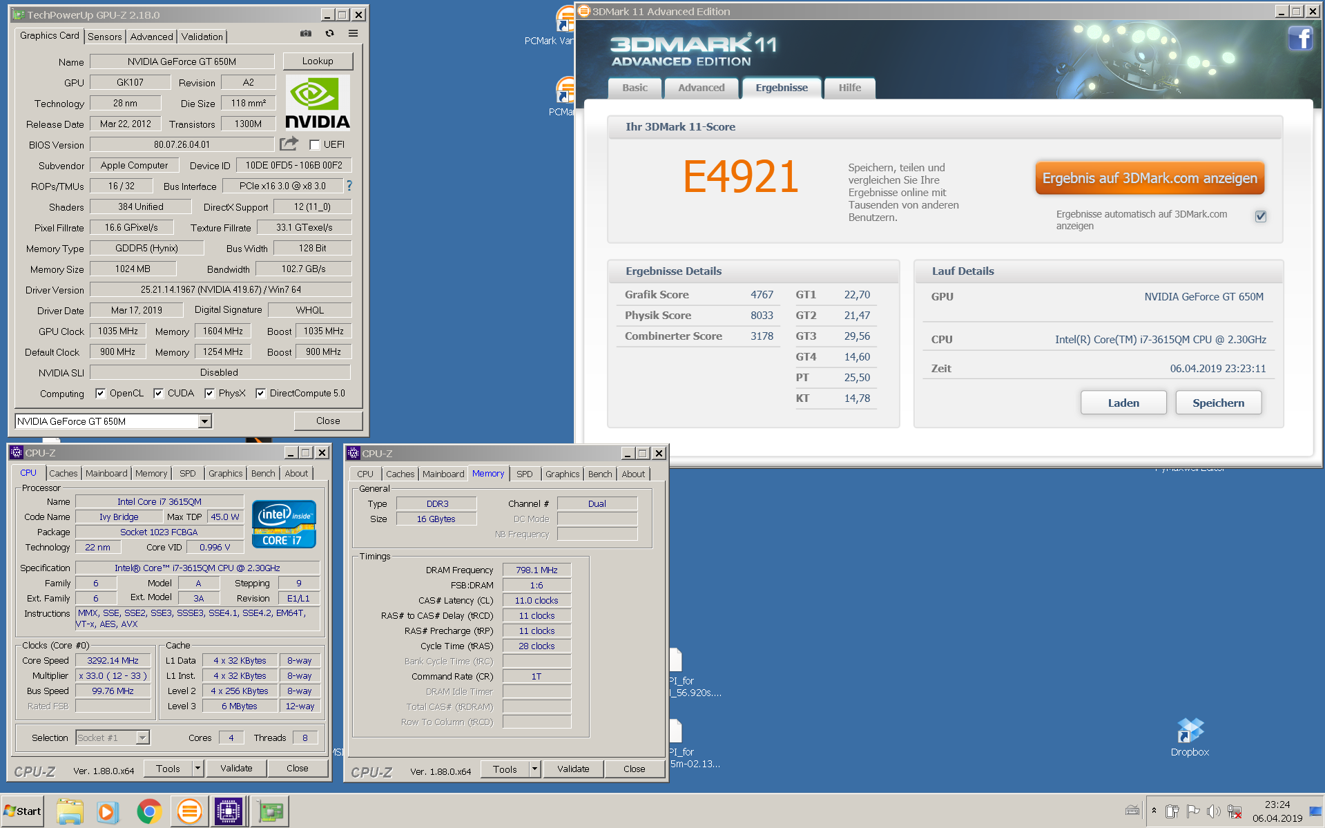1325x828 pixels.
Task: Click the Facebook icon in 3DMark
Action: point(1300,37)
